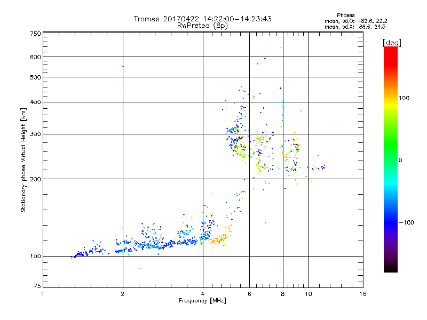Click the y-axis label '750'
Image resolution: width=427 pixels, height=320 pixels.
35,34
